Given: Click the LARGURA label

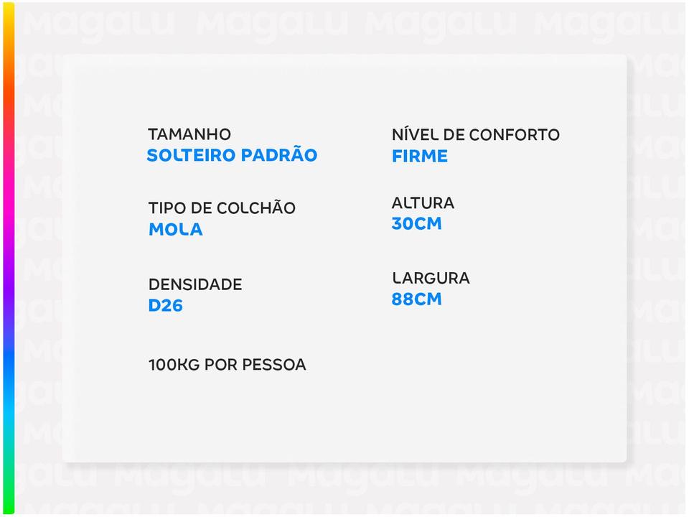Looking at the screenshot, I should 431,278.
